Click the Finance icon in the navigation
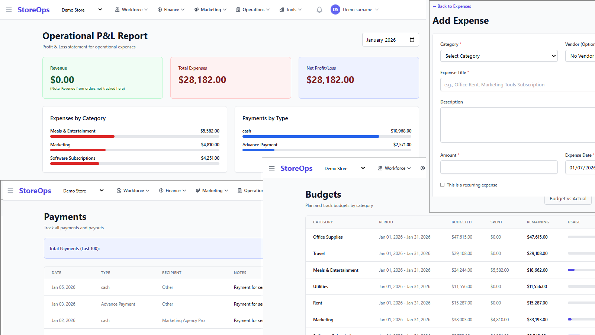 point(159,9)
